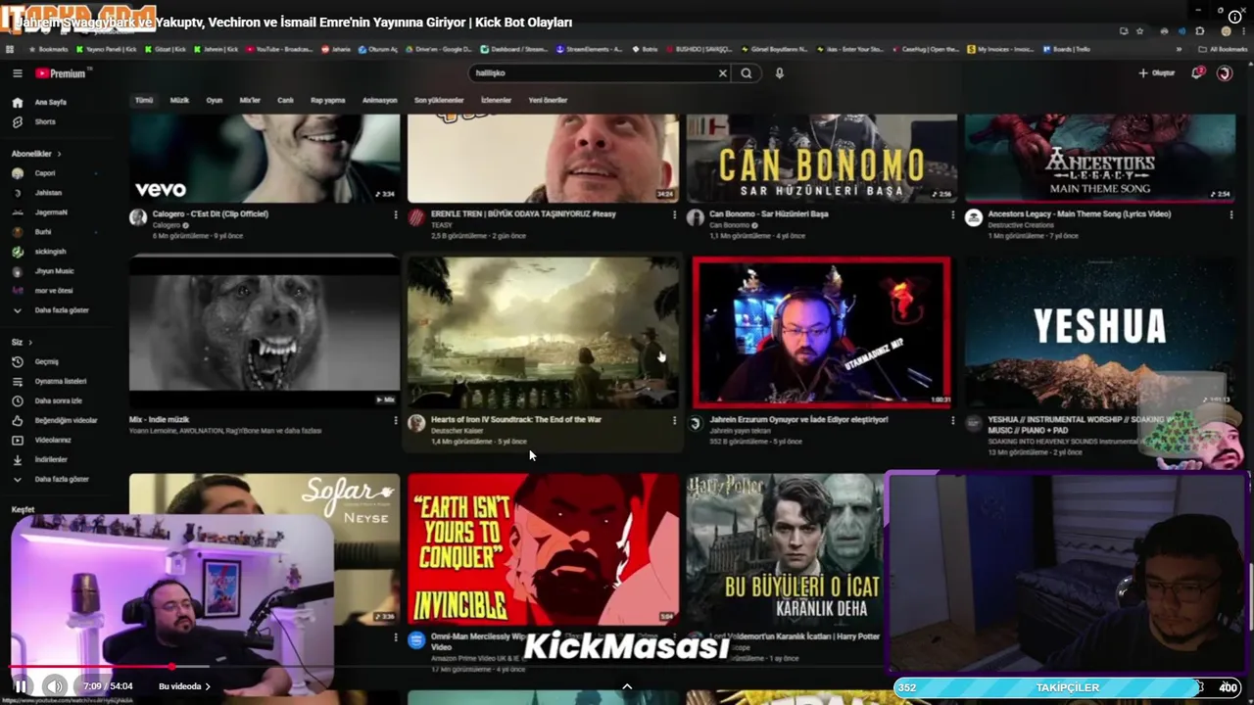Expand Bu videoda chapters in player

coord(184,686)
